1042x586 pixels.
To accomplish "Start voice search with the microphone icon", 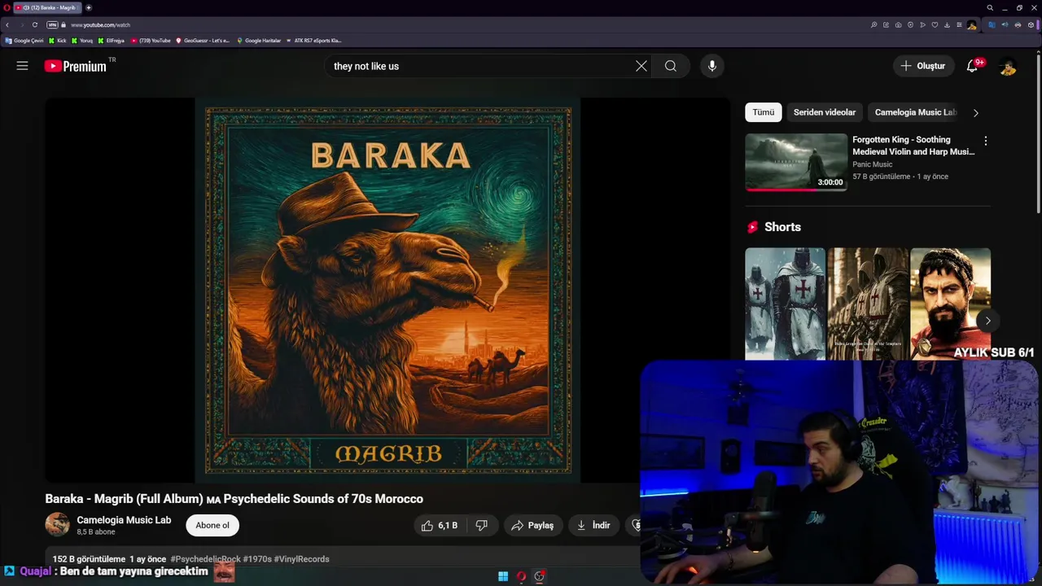I will point(712,66).
